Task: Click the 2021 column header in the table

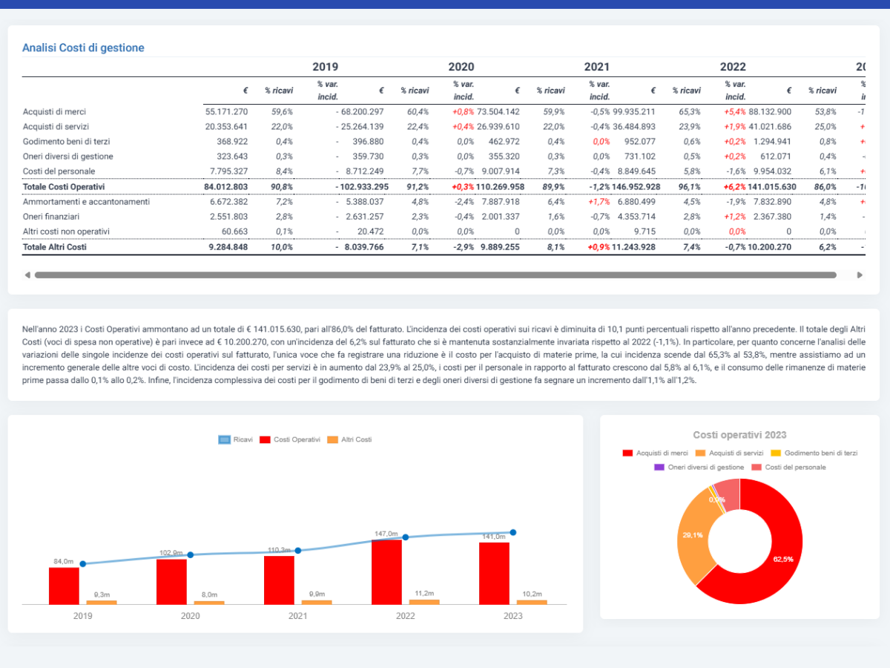Action: pyautogui.click(x=597, y=67)
